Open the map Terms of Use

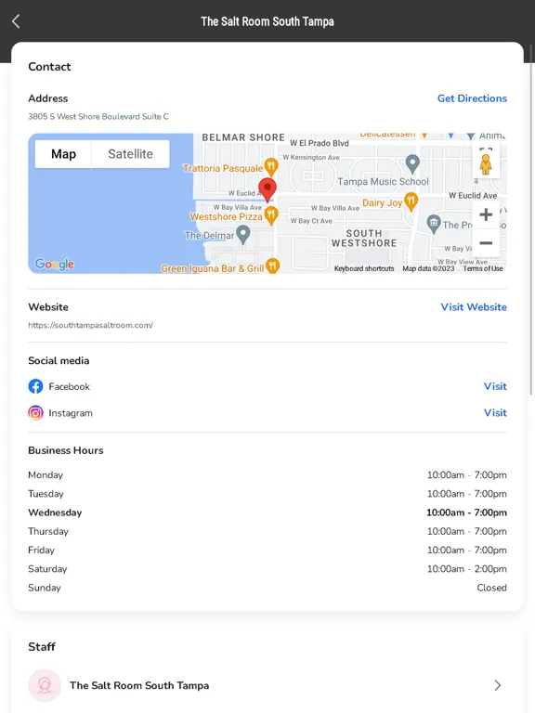click(483, 268)
